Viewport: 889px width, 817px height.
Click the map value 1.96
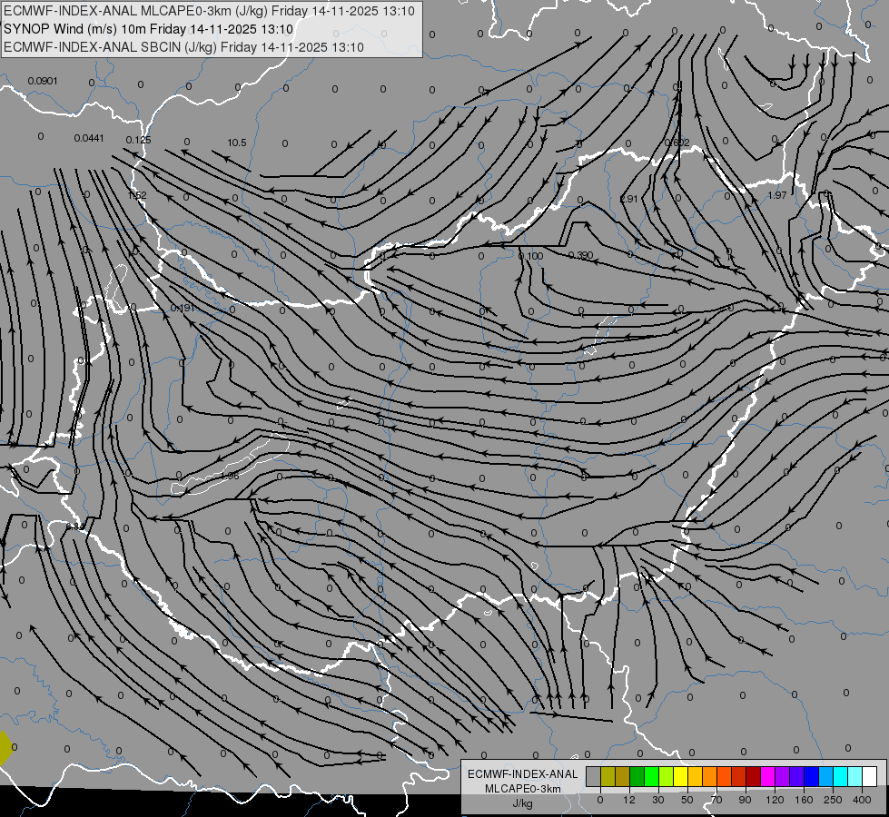tap(230, 477)
